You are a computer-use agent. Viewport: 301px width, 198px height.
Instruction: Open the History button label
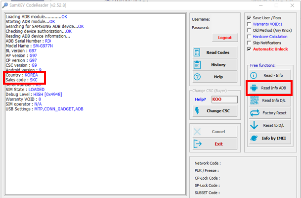click(x=218, y=65)
